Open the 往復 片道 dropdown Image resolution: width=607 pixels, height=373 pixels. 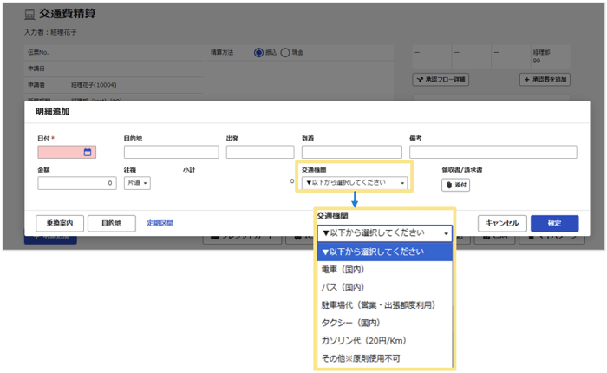(137, 183)
